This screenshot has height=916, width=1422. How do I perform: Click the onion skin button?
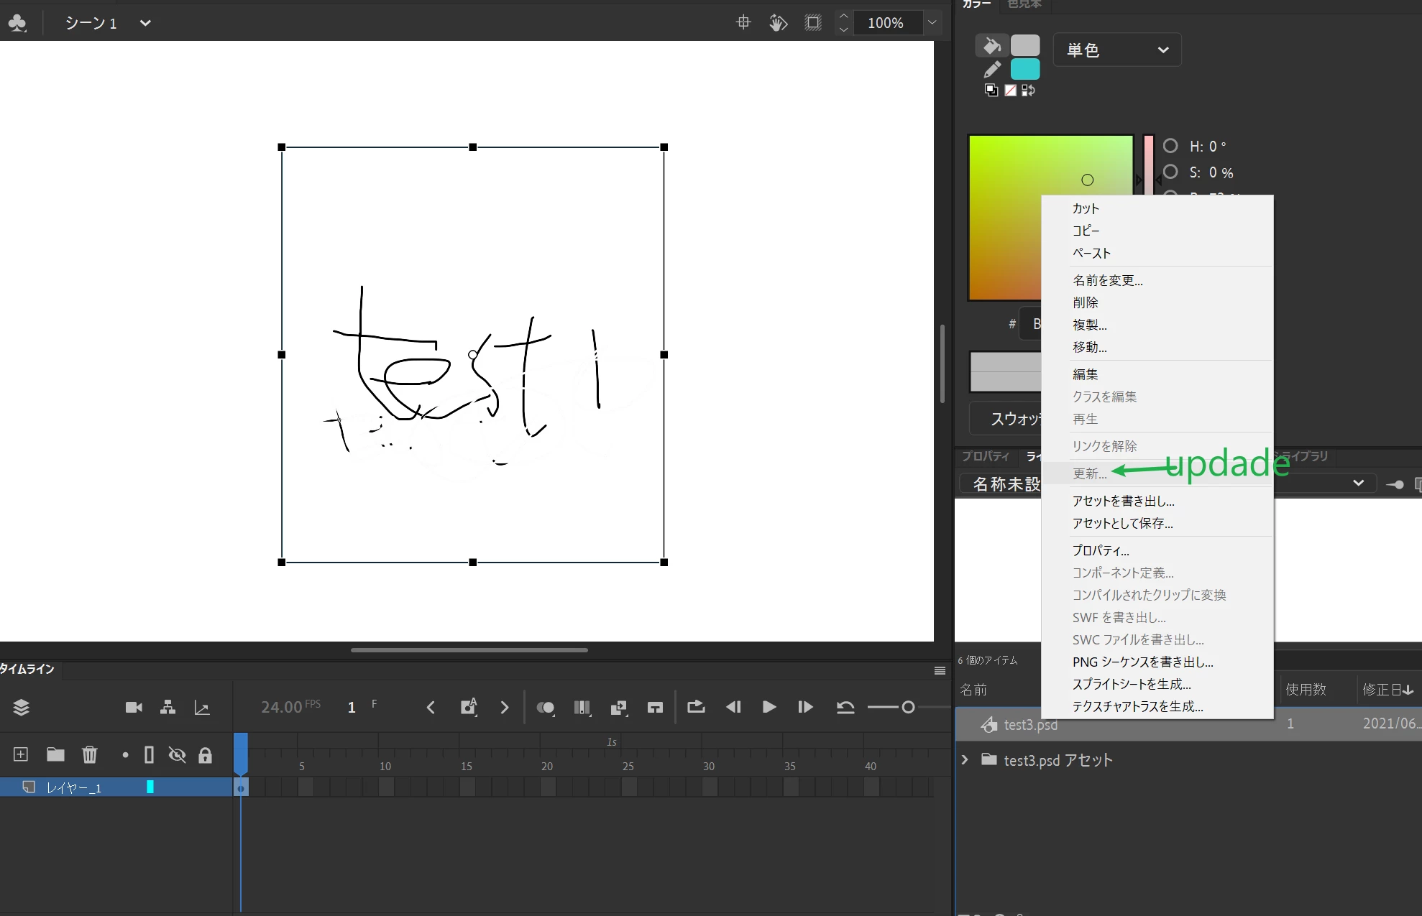pos(545,708)
